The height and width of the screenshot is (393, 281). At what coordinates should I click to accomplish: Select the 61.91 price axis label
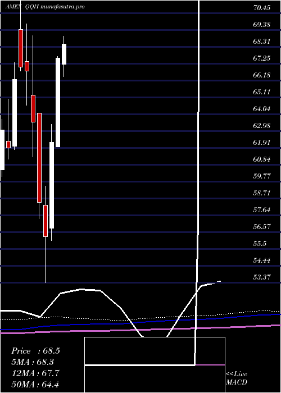click(x=262, y=143)
